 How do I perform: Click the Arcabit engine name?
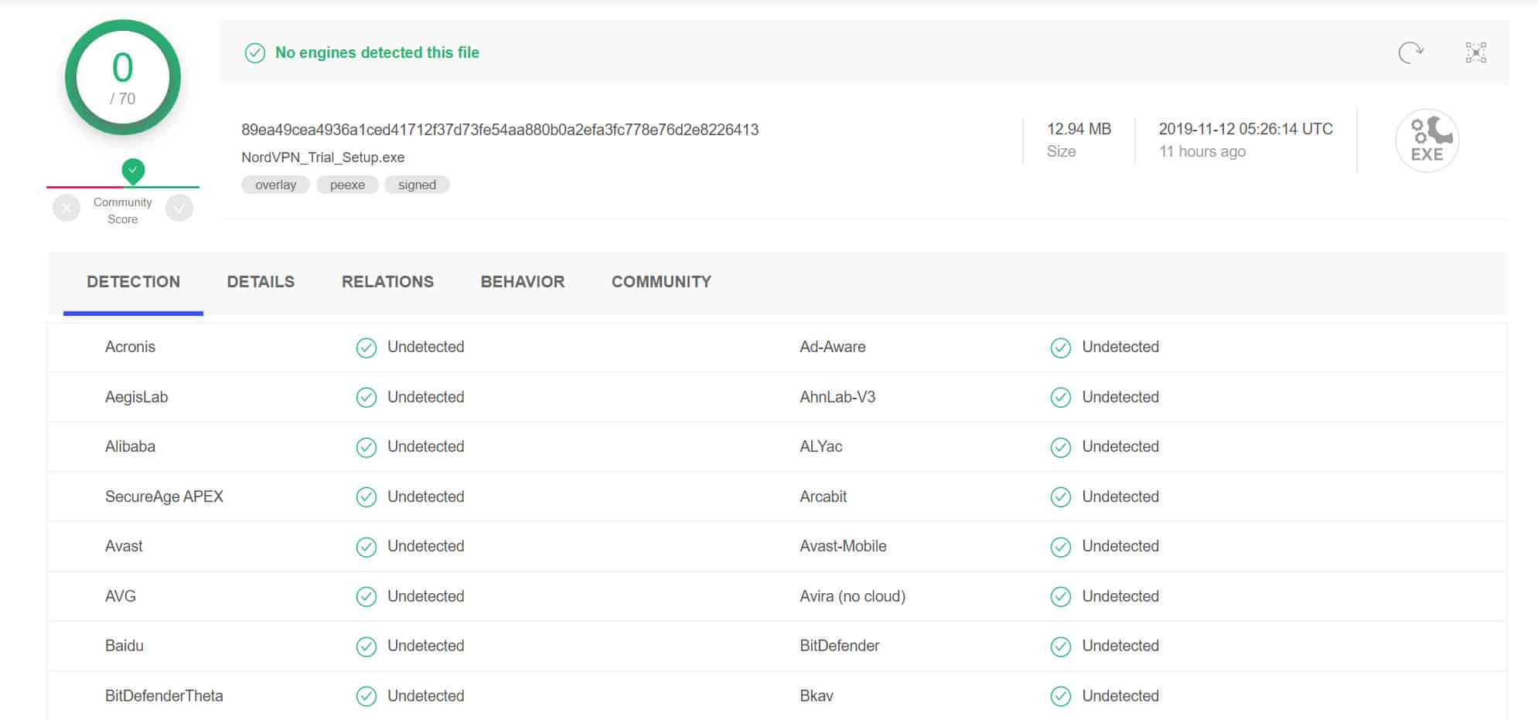pos(824,497)
